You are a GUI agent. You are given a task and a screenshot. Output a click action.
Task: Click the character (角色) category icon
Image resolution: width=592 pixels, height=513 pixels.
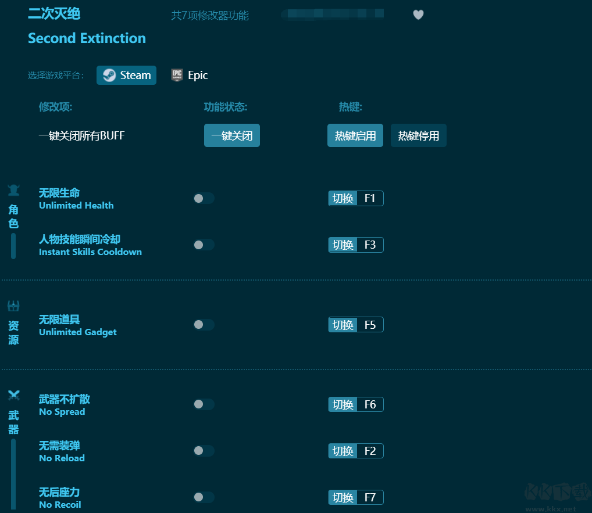pyautogui.click(x=13, y=190)
